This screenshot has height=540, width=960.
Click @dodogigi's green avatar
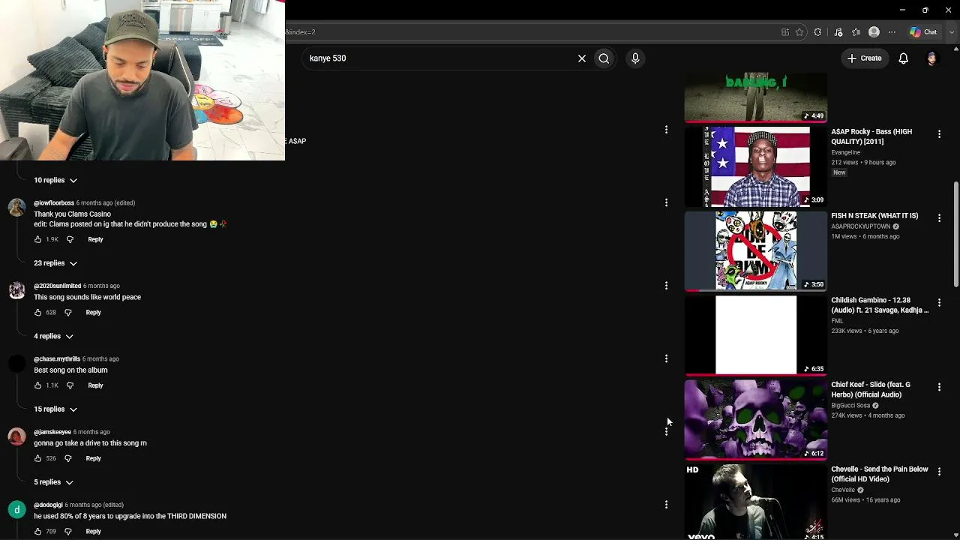click(x=16, y=510)
